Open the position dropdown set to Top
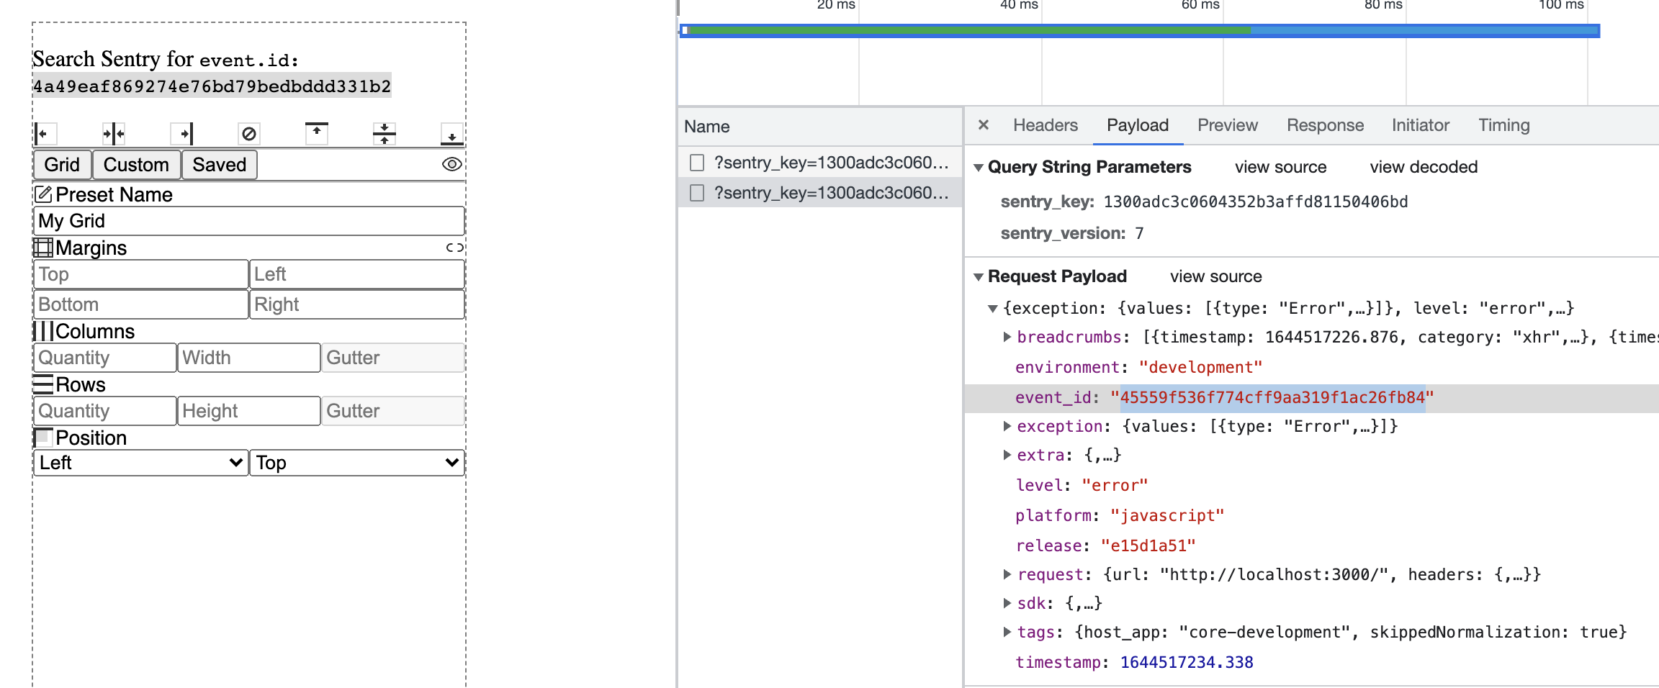The width and height of the screenshot is (1659, 688). (x=356, y=463)
